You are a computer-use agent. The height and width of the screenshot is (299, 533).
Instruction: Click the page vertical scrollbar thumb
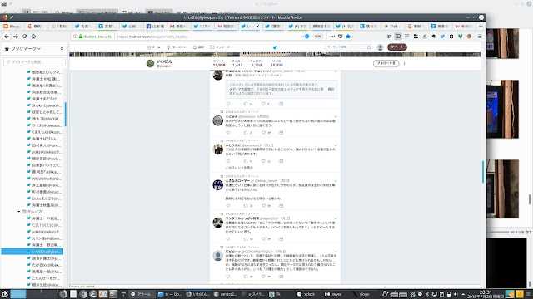point(483,172)
